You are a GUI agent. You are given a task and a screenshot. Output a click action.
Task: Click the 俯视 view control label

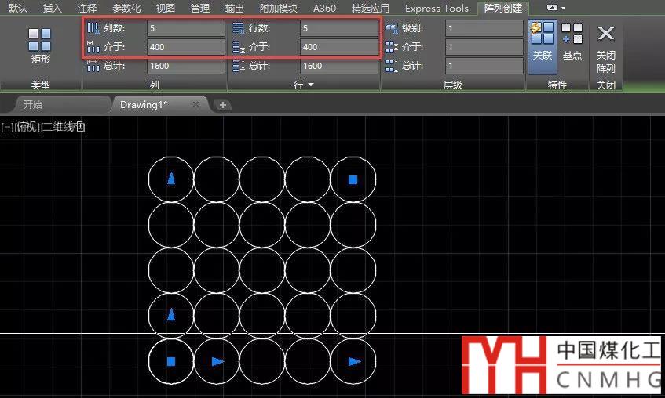point(27,127)
